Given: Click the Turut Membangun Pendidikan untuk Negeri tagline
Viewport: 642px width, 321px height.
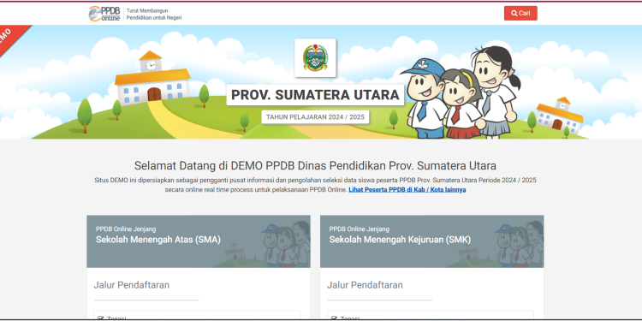Looking at the screenshot, I should tap(154, 15).
